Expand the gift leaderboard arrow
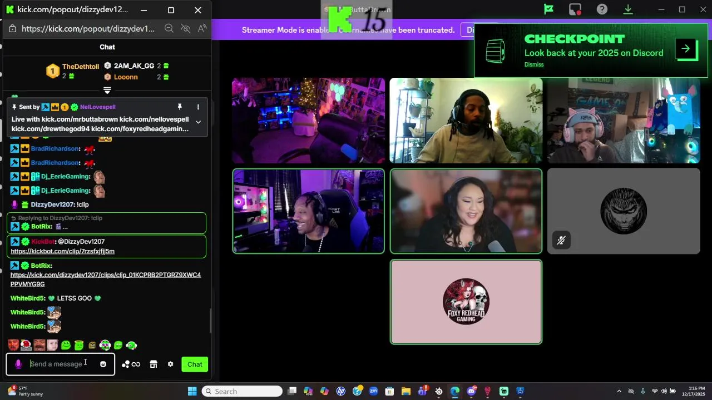The image size is (712, 400). tap(107, 90)
